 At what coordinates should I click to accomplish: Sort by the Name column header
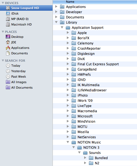[x=95, y=2]
